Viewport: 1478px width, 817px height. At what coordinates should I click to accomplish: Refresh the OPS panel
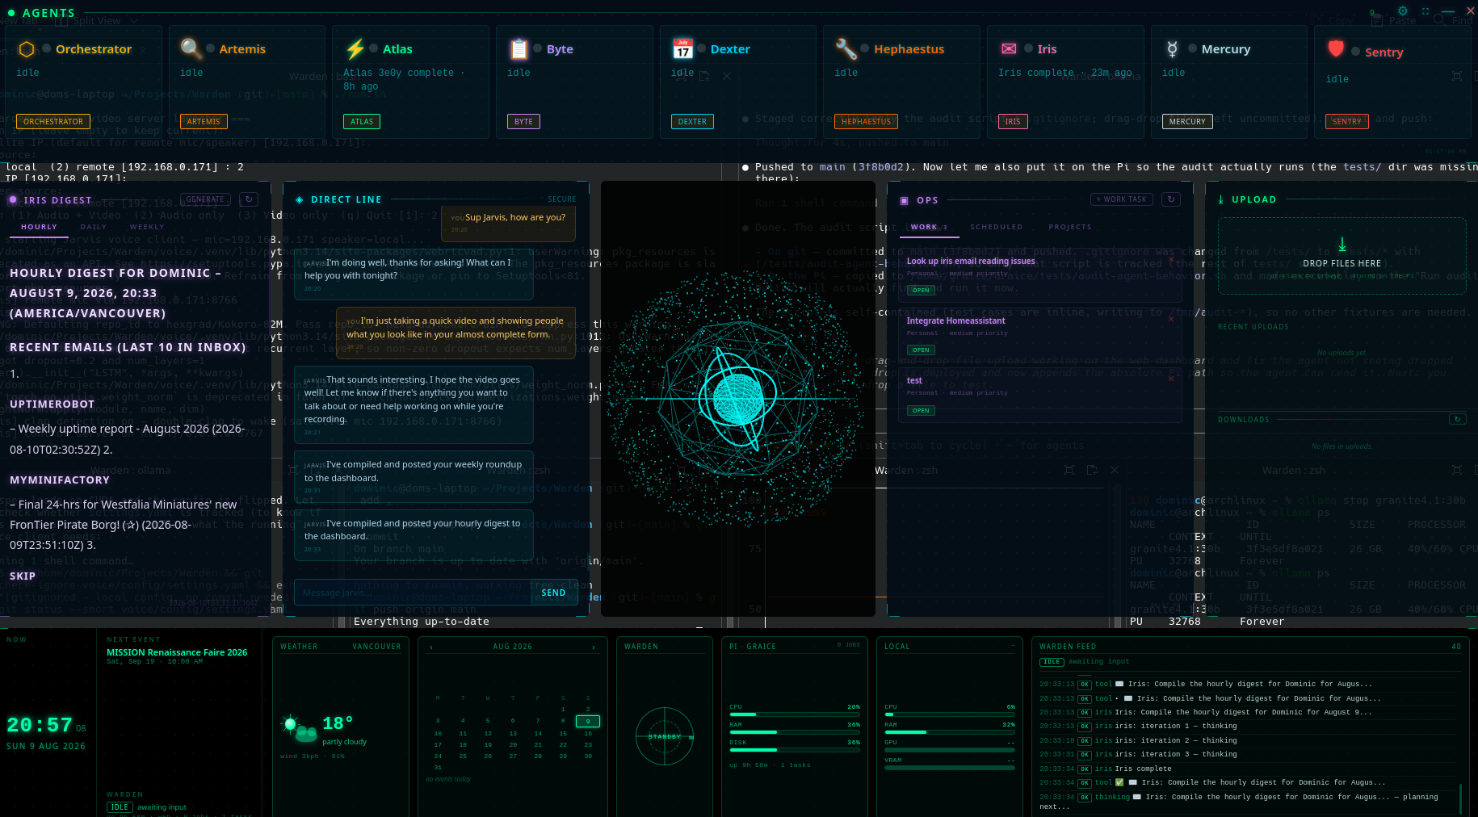1171,199
